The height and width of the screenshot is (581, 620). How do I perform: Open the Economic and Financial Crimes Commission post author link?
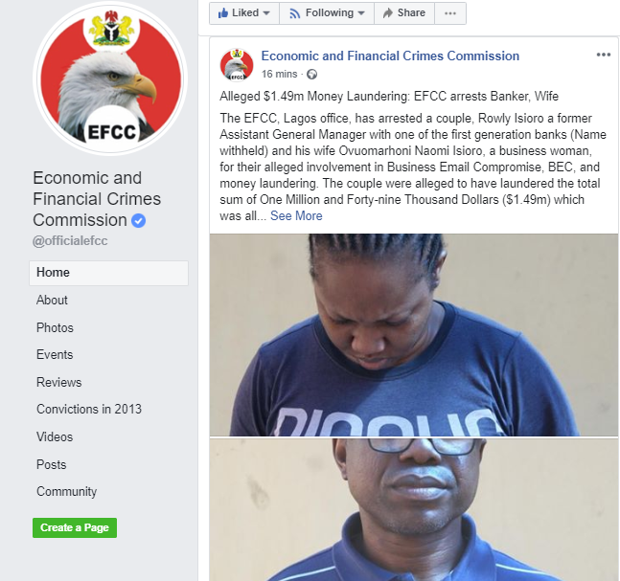[390, 56]
